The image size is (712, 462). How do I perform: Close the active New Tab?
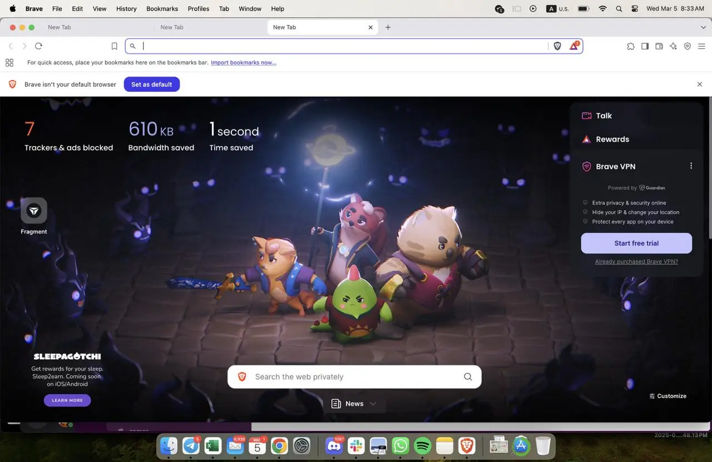click(370, 27)
